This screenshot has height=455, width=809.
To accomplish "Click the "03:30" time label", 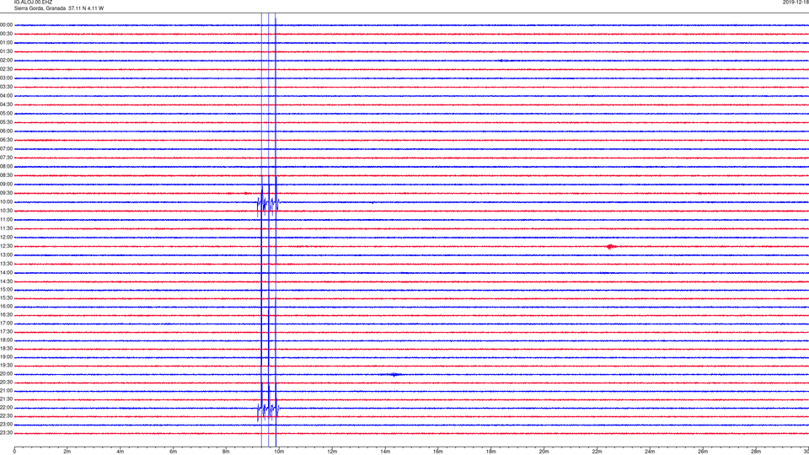I will 6,87.
